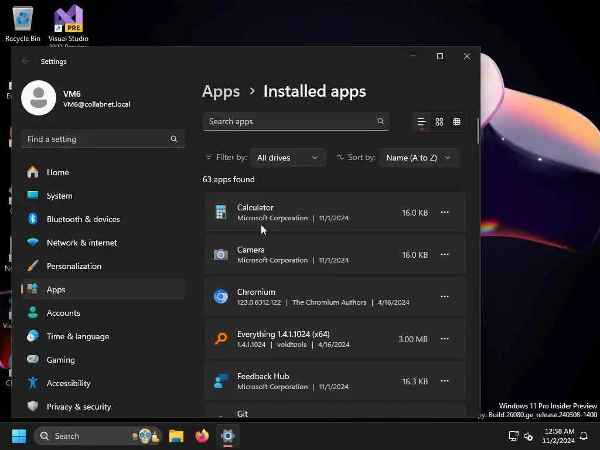Click the 'Installed apps' heading
Viewport: 600px width, 450px height.
pyautogui.click(x=315, y=91)
